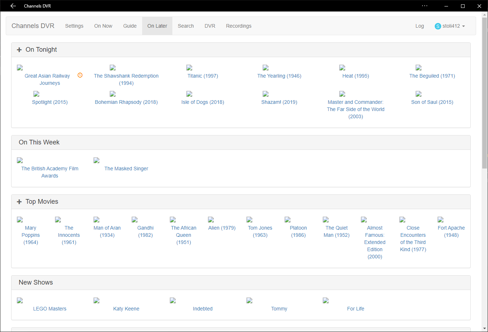Image resolution: width=488 pixels, height=332 pixels.
Task: Switch to the Guide tab
Action: (x=130, y=26)
